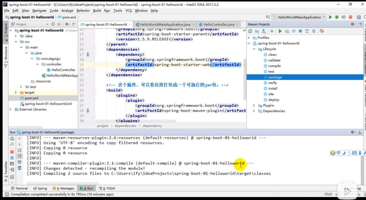Execute Maven goal icon
366x200 pixels.
point(287,31)
